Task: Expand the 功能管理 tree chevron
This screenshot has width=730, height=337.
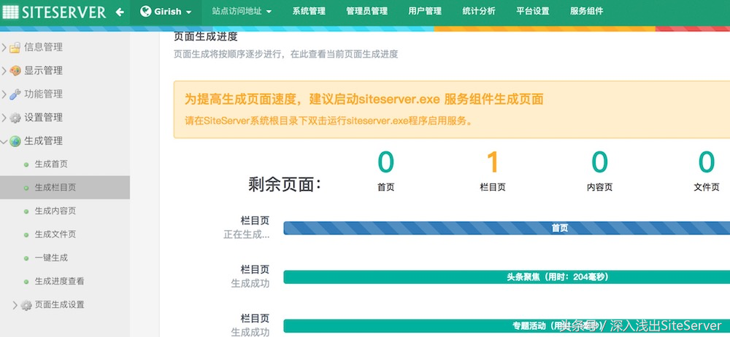Action: (x=4, y=94)
